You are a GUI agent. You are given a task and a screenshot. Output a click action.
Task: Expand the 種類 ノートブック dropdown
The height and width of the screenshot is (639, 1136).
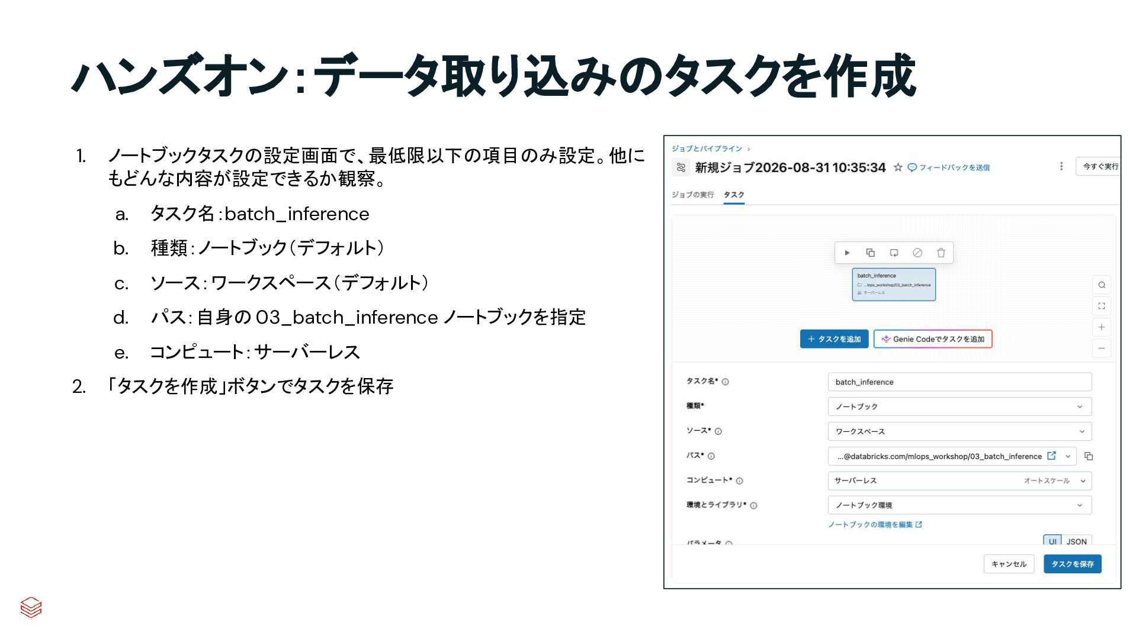click(959, 406)
